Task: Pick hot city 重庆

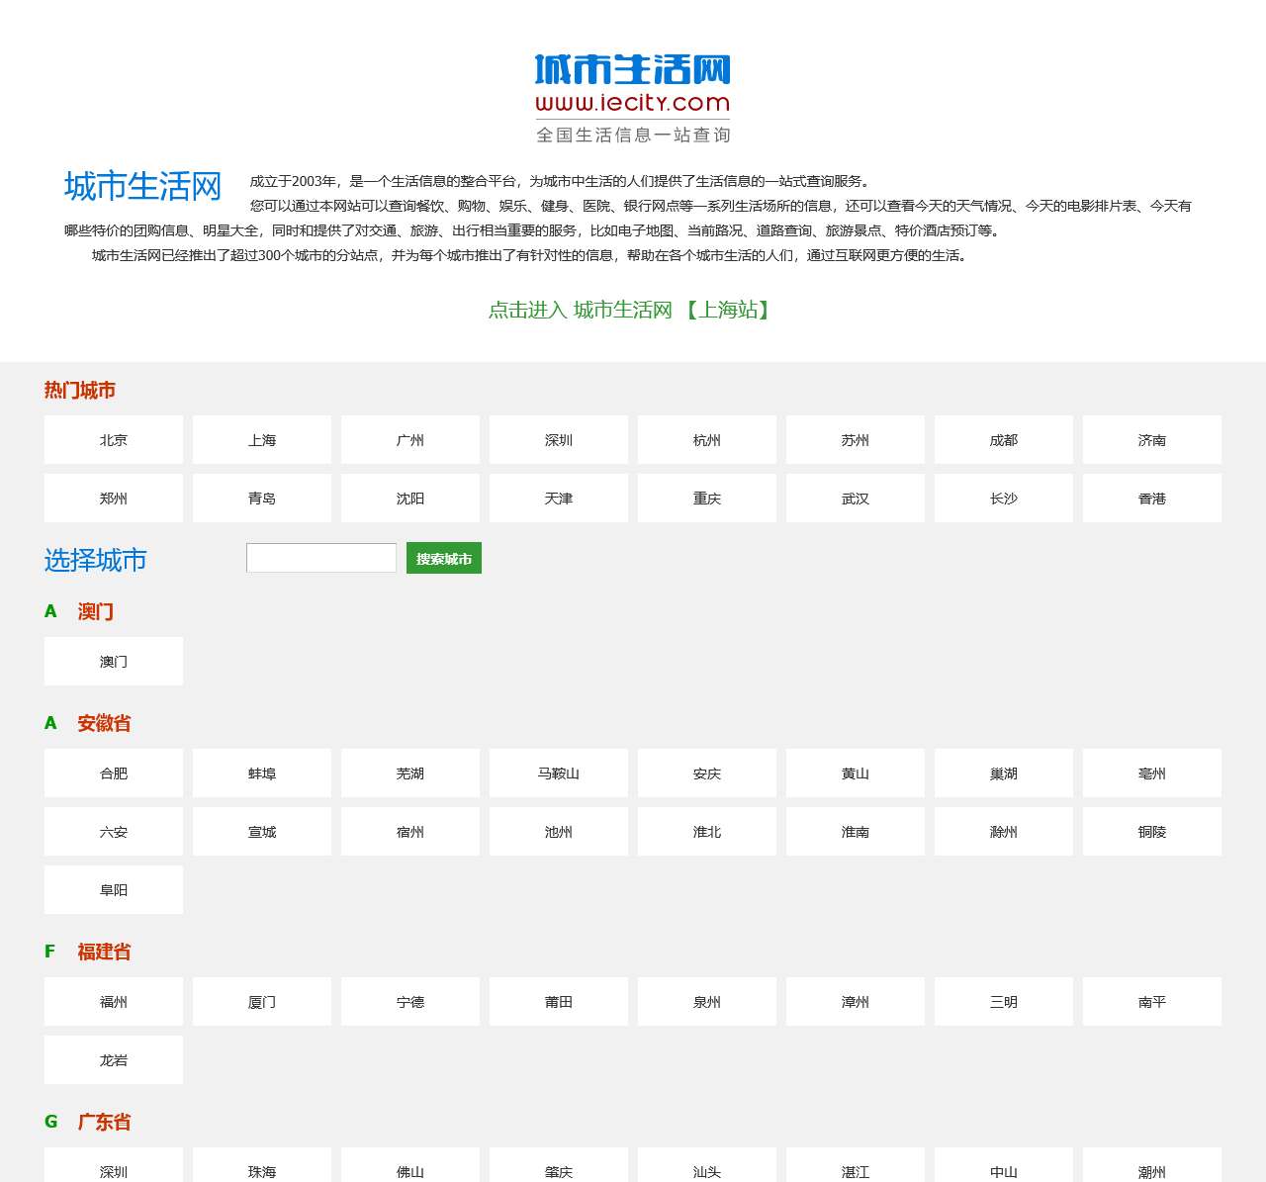Action: pyautogui.click(x=707, y=499)
